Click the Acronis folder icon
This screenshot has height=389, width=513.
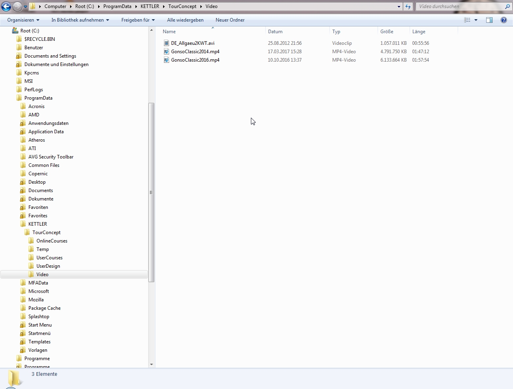(x=23, y=106)
